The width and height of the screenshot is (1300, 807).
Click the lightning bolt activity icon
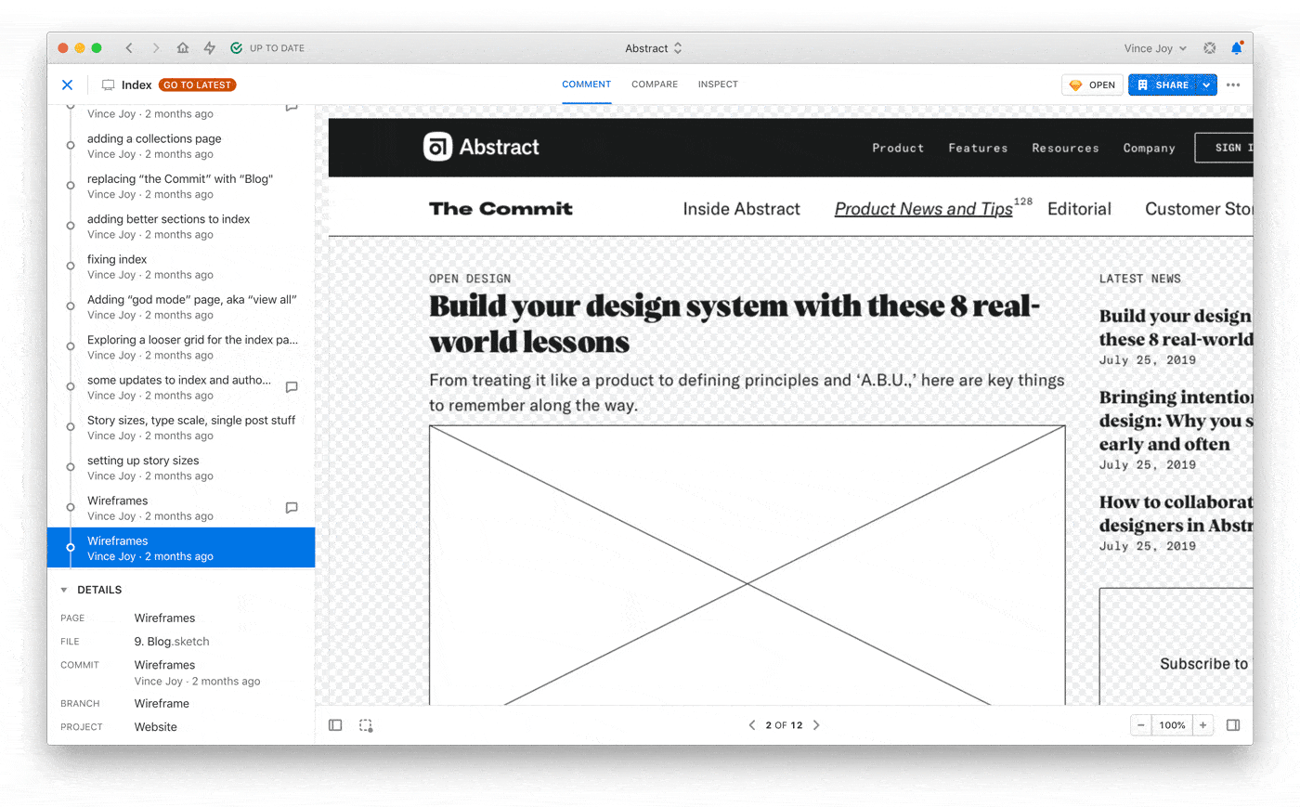click(210, 48)
